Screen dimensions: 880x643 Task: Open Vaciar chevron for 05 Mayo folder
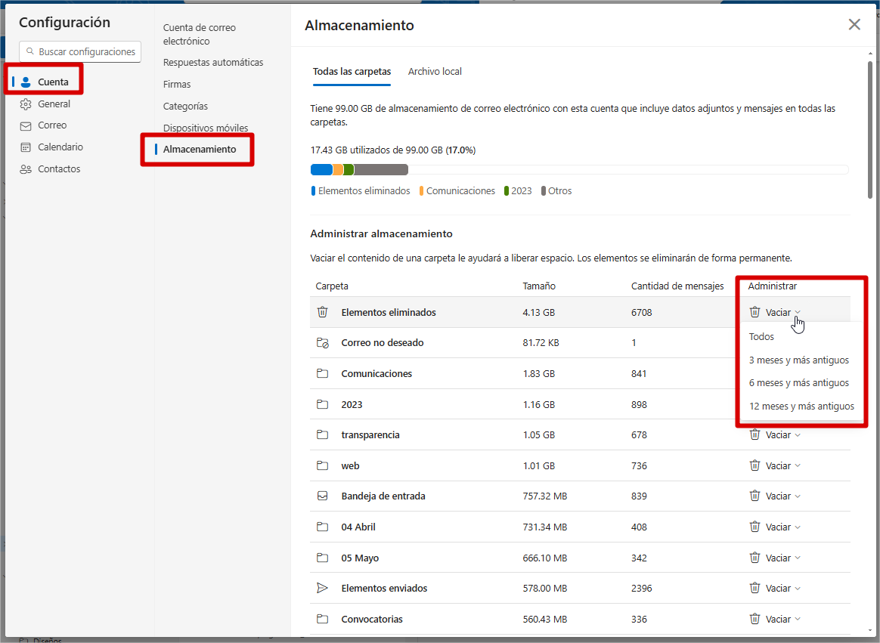pyautogui.click(x=798, y=558)
